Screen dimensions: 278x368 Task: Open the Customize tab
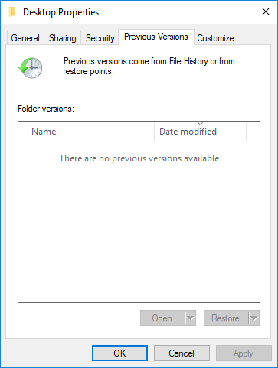(215, 38)
